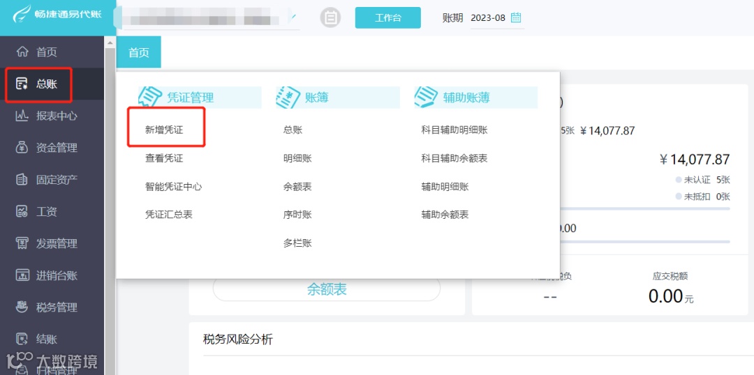This screenshot has width=754, height=375.
Task: Click the 应交税额 label
Action: tap(670, 276)
